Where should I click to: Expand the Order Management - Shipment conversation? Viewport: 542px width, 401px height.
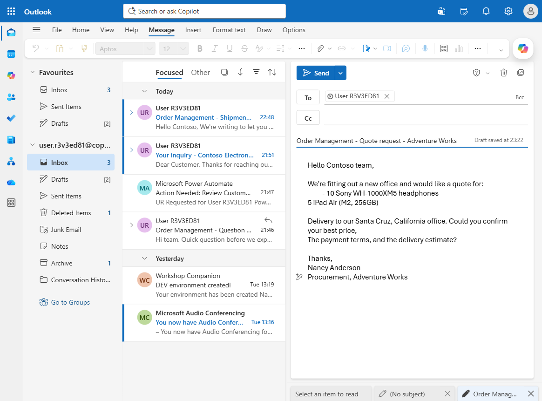pos(131,112)
